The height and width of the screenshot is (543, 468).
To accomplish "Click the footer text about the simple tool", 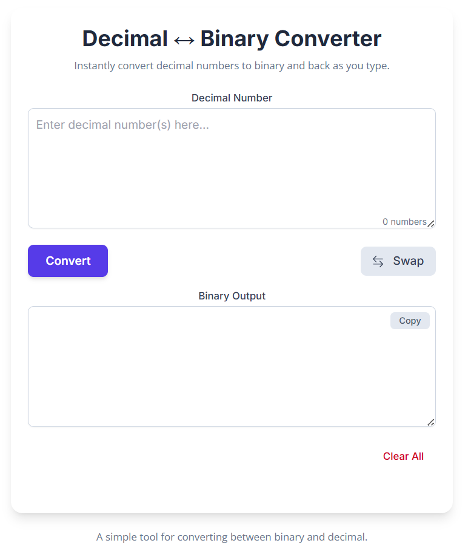I will coord(232,537).
